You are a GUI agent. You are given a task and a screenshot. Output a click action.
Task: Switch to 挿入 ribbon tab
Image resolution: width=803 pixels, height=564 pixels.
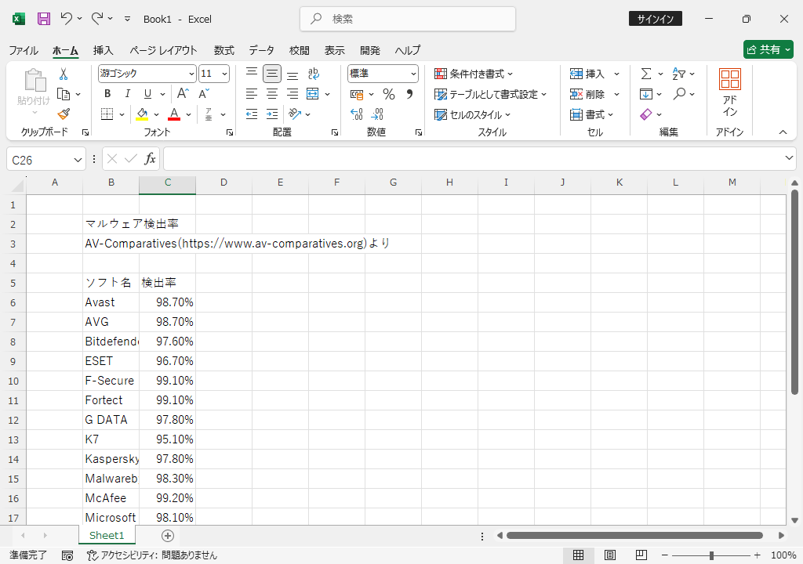(103, 50)
